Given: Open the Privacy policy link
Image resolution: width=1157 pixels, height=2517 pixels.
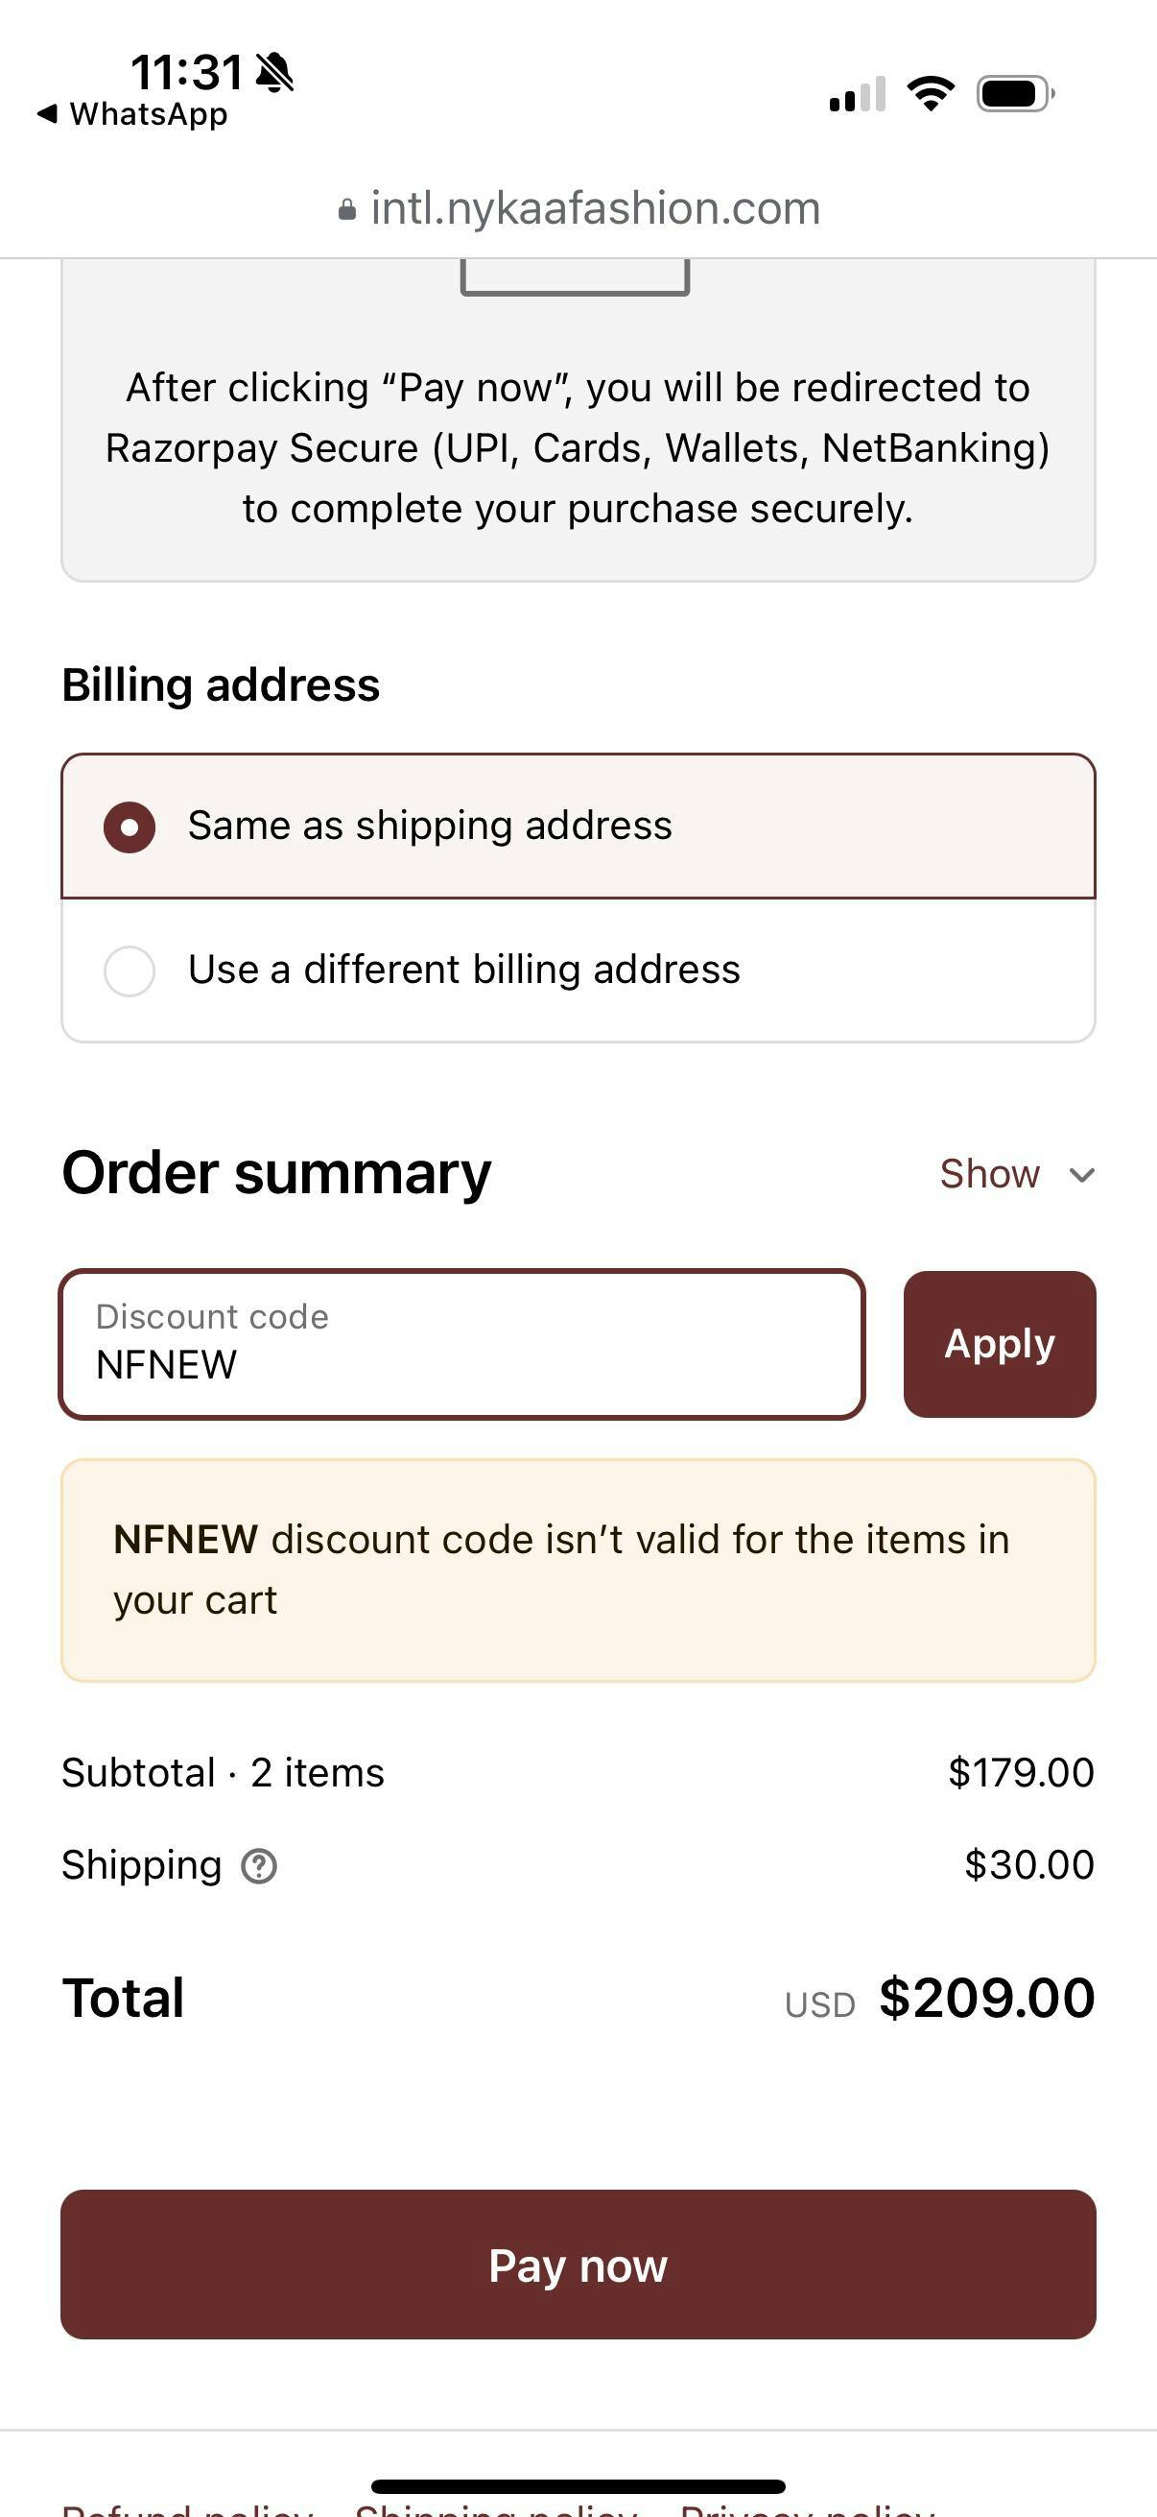Looking at the screenshot, I should click(807, 2509).
